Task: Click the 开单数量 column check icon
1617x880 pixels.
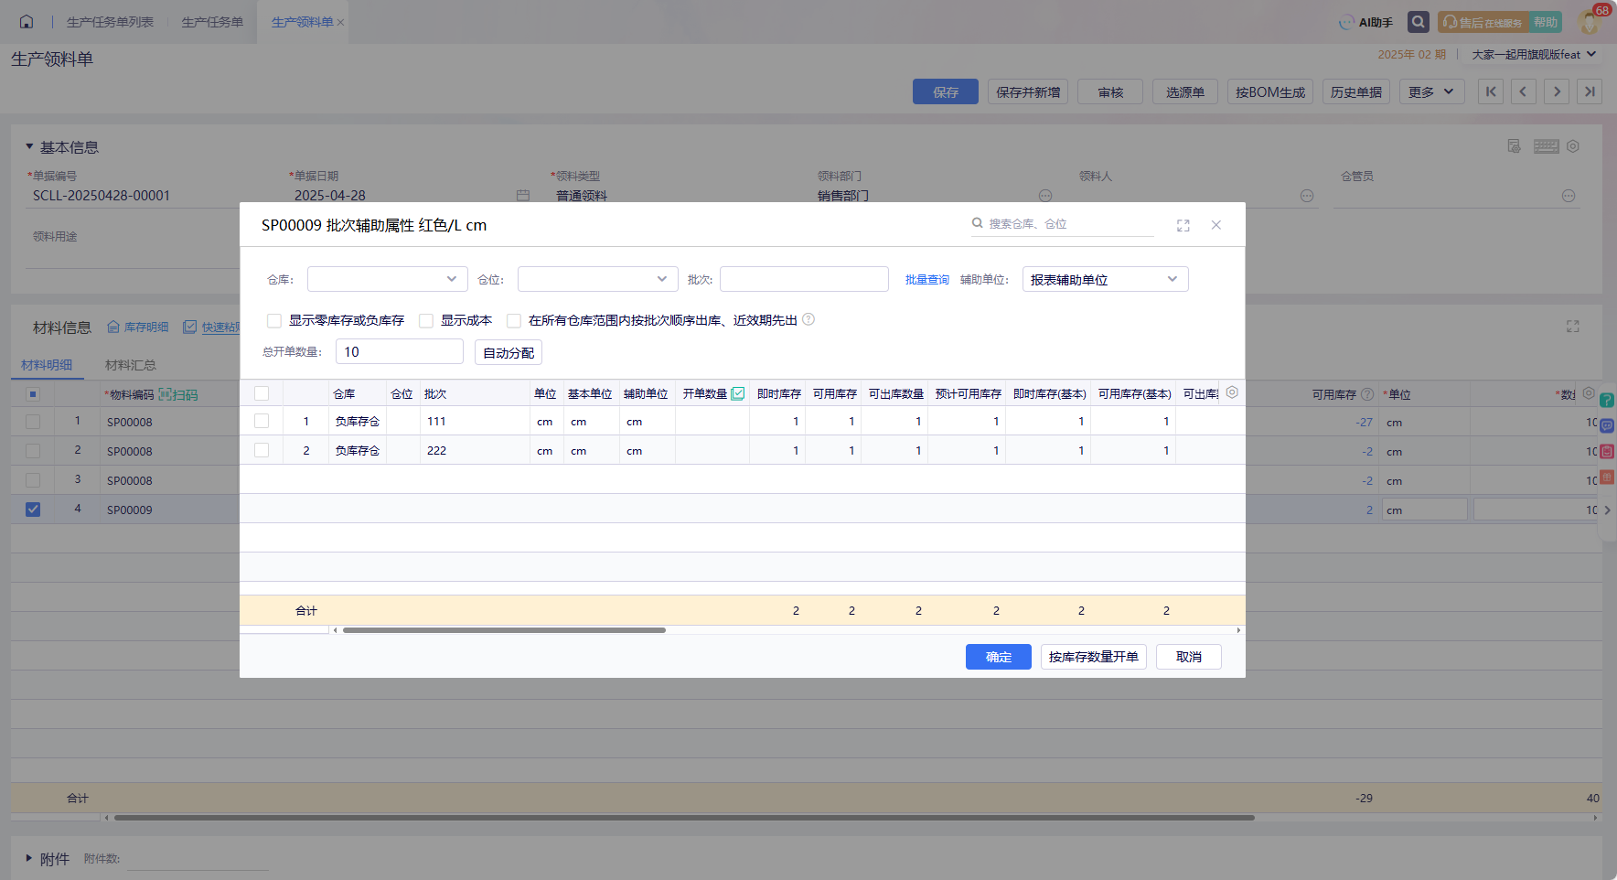Action: [738, 393]
